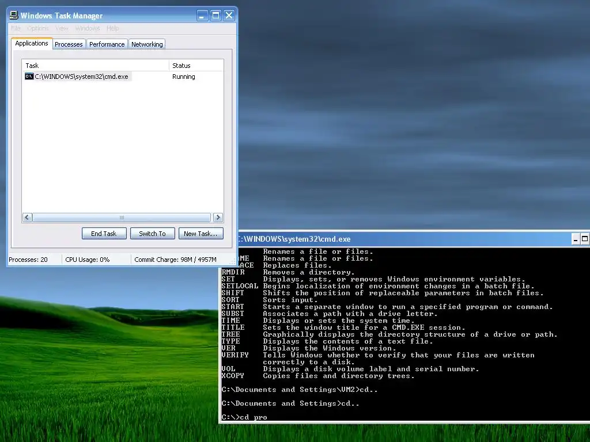The width and height of the screenshot is (590, 442).
Task: Click the 'cd pro' prompt line in cmd
Action: click(244, 417)
